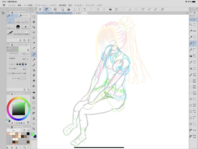Screen dimensions: 198x149
Task: Select the Lasso selection tool
Action: (x=34, y=38)
